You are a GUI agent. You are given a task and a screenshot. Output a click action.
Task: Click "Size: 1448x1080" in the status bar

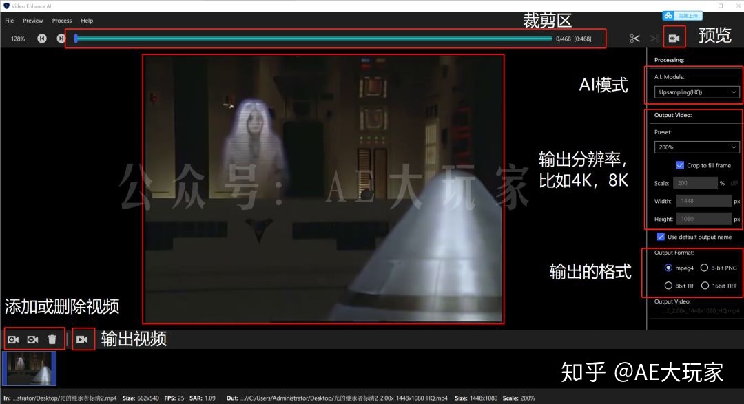tap(476, 398)
